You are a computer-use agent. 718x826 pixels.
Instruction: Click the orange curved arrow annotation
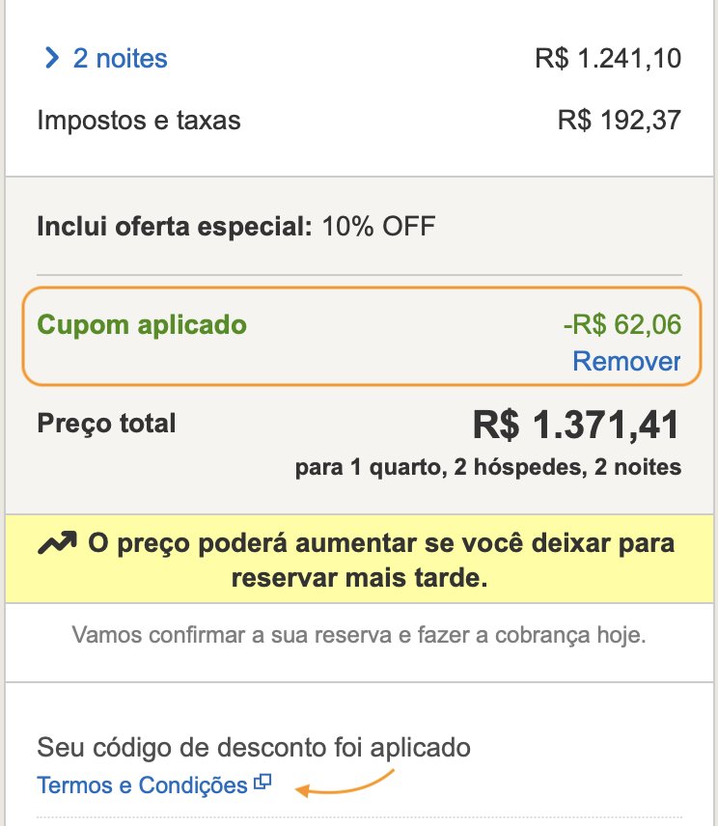pos(345,783)
